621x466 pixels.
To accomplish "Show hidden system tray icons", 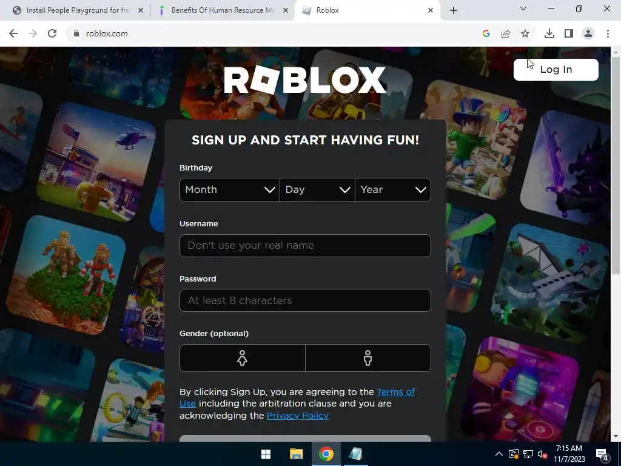I will (499, 454).
